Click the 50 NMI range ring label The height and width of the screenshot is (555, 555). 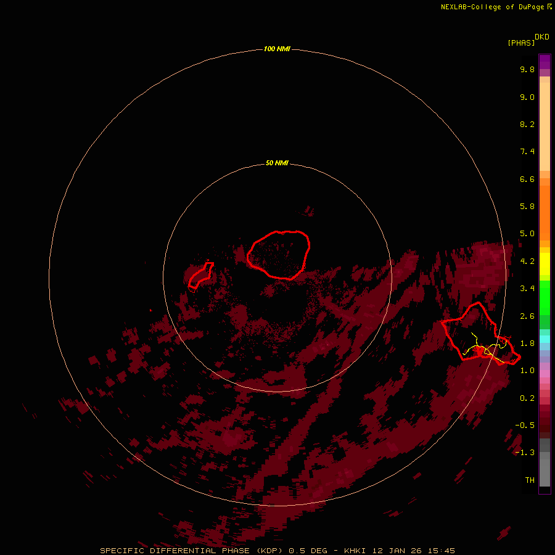(x=277, y=163)
